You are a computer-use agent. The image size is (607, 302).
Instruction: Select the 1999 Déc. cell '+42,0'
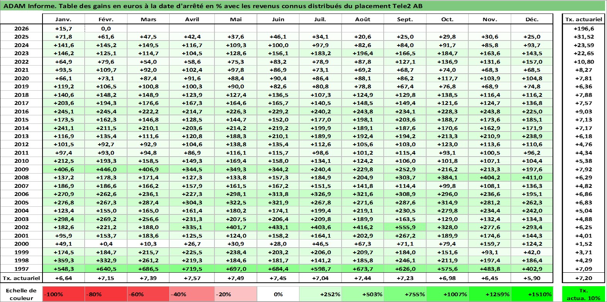(x=532, y=252)
